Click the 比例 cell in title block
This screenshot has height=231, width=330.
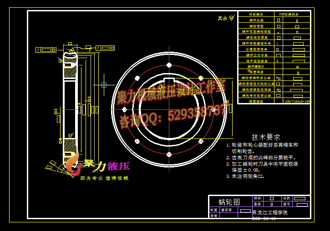pyautogui.click(x=286, y=198)
